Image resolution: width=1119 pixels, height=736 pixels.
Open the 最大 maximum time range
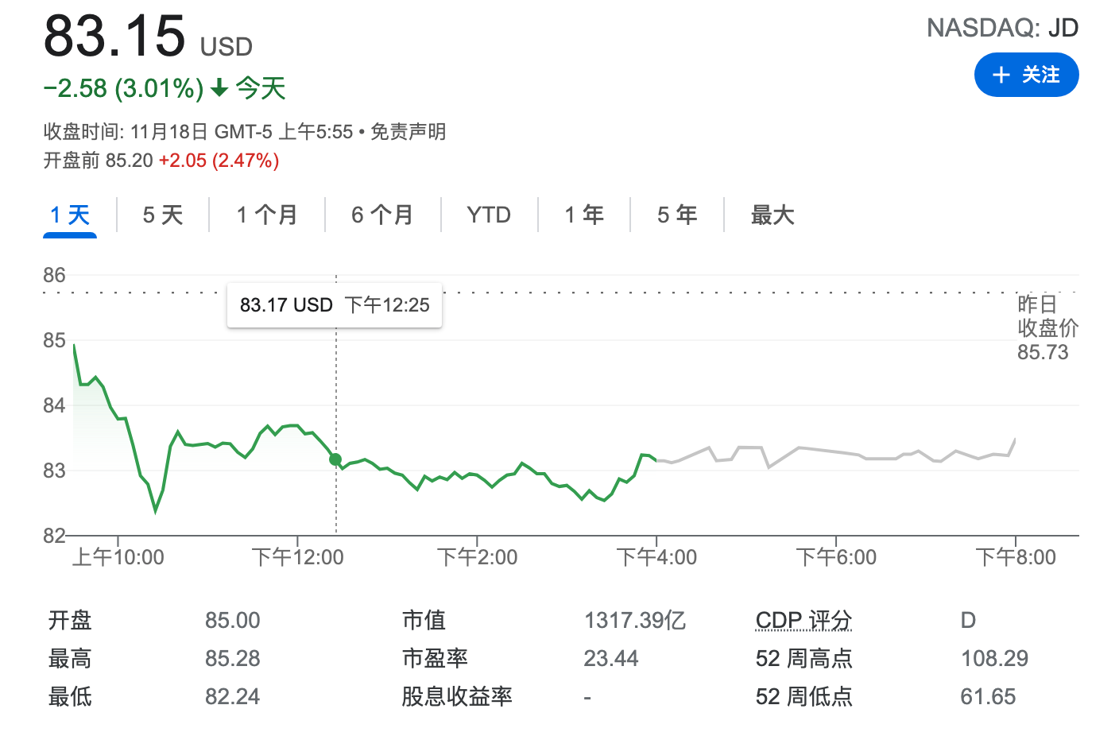(770, 215)
